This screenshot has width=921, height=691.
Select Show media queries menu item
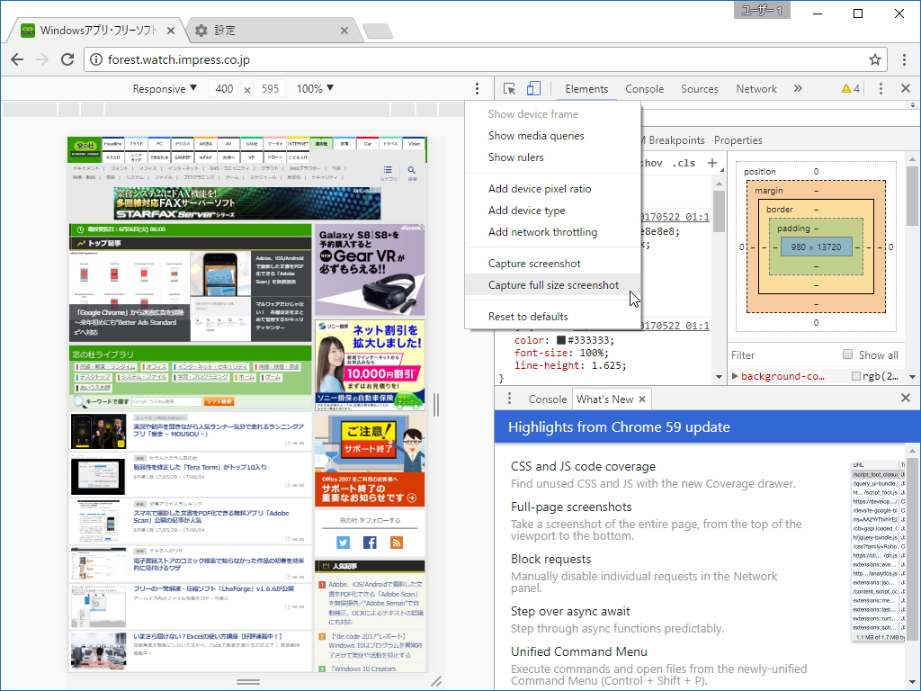[x=553, y=136]
